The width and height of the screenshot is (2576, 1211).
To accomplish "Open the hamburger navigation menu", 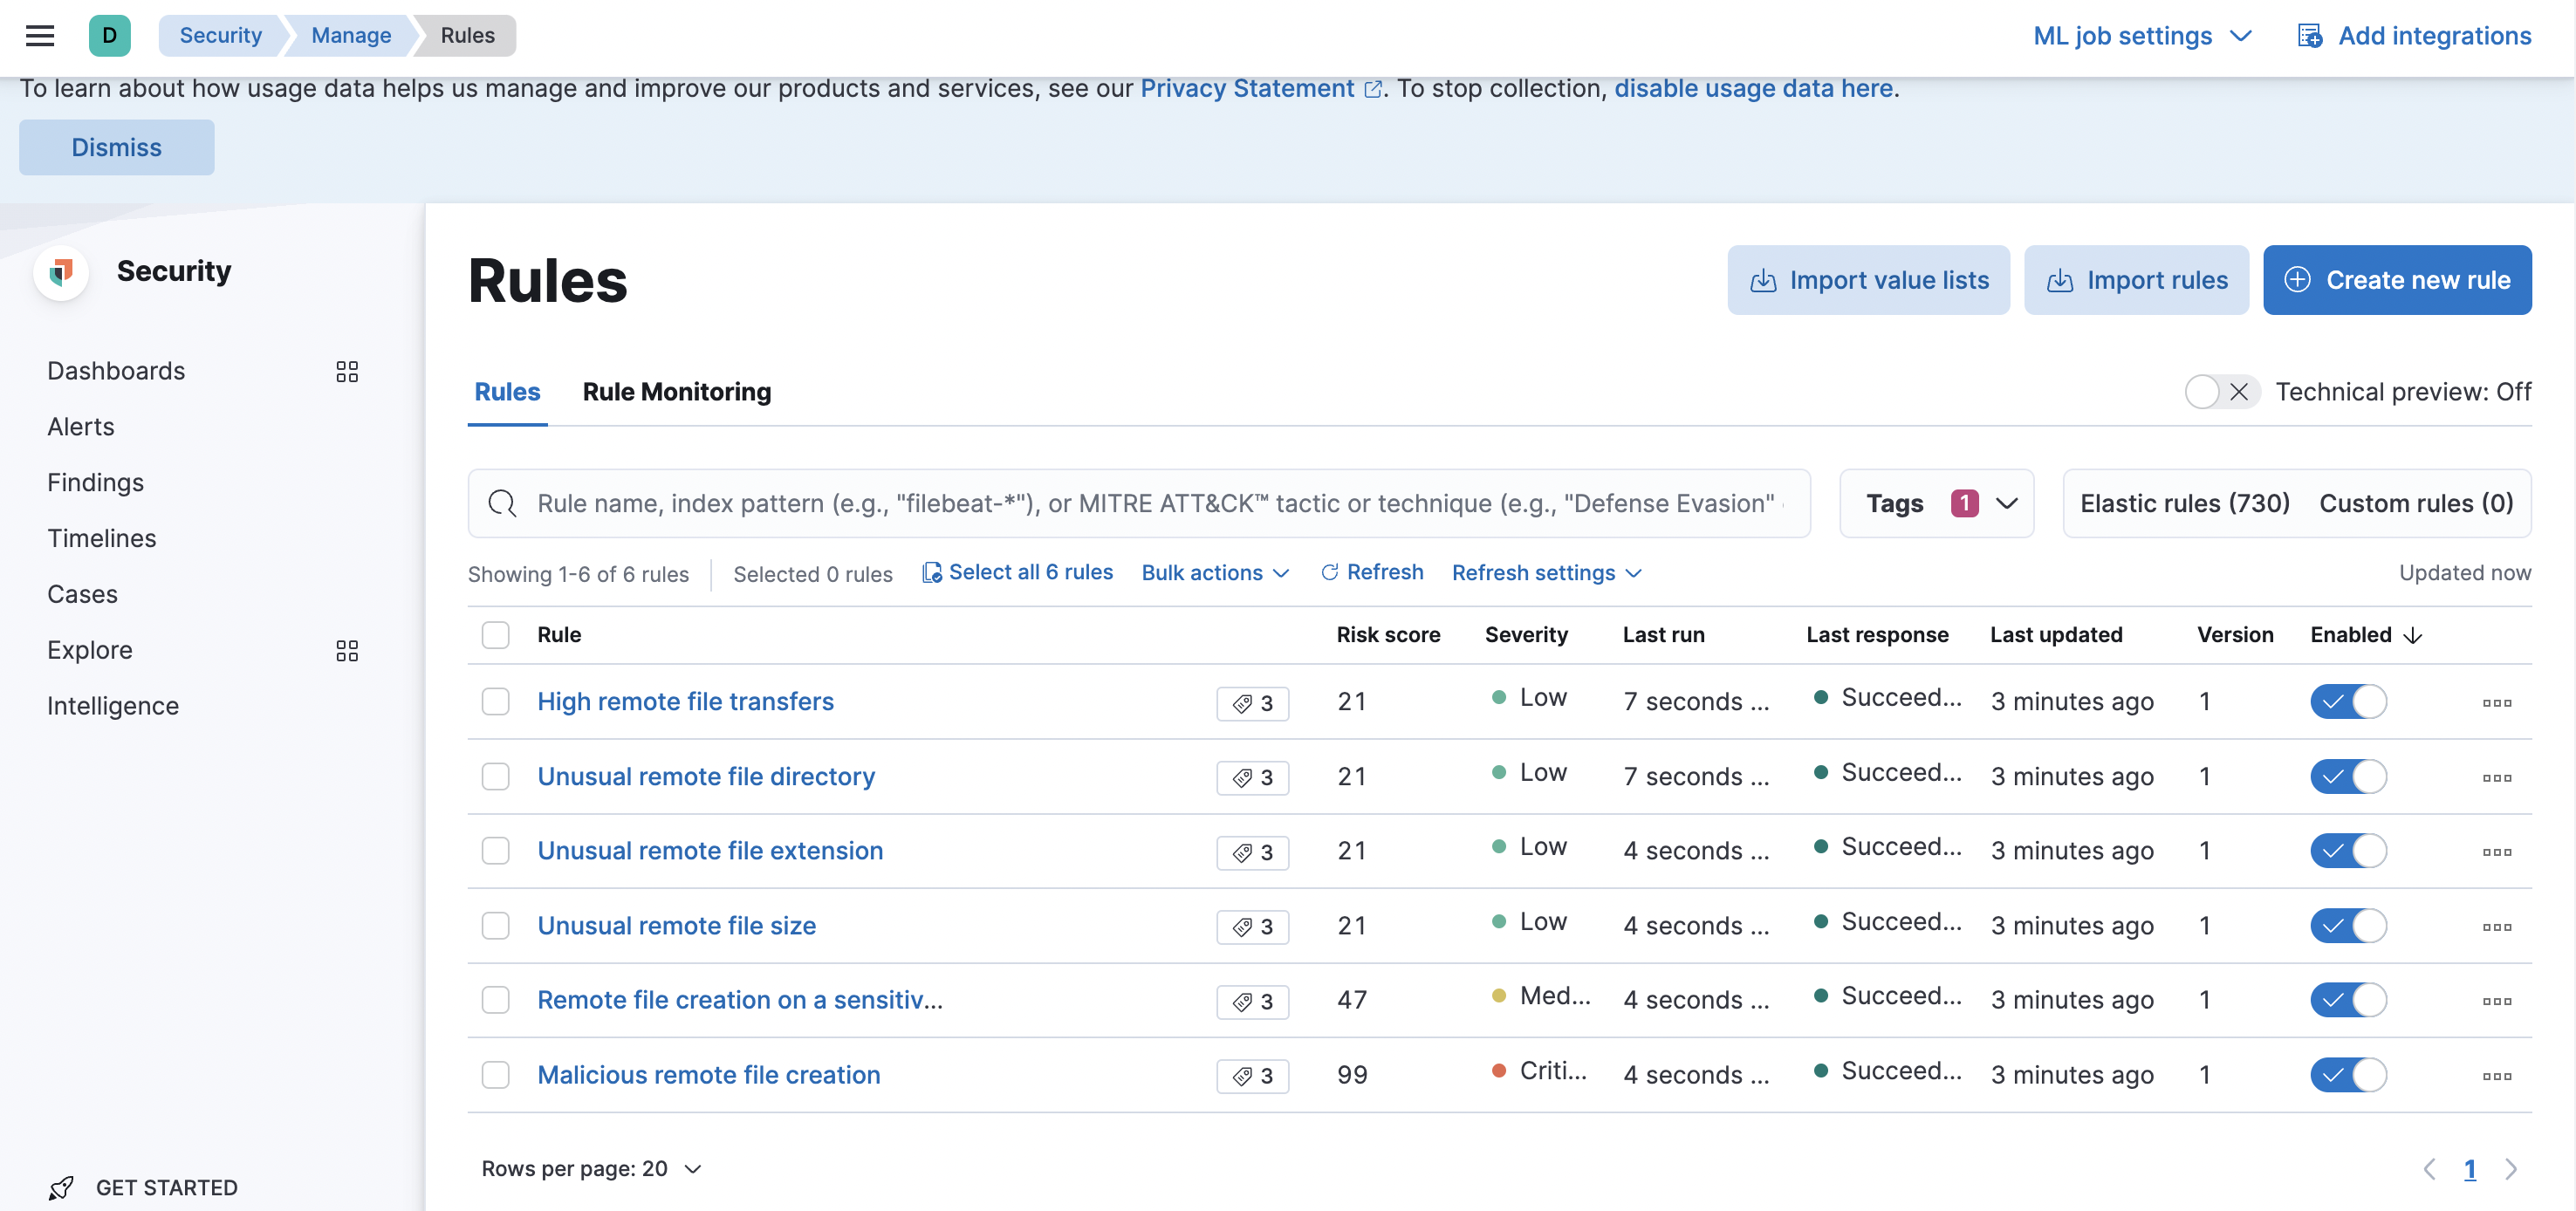I will click(40, 36).
